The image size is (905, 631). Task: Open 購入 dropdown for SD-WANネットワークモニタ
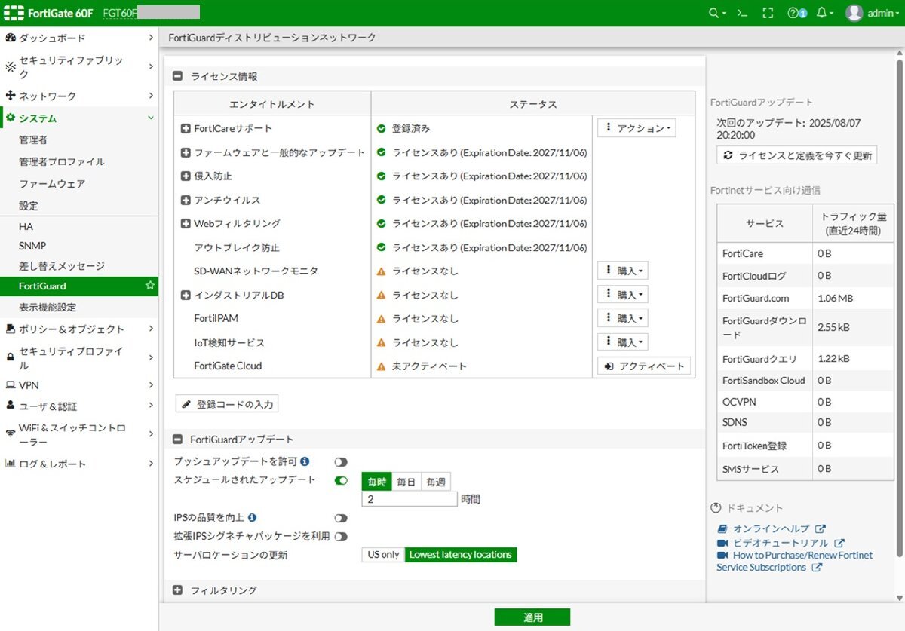click(x=623, y=271)
